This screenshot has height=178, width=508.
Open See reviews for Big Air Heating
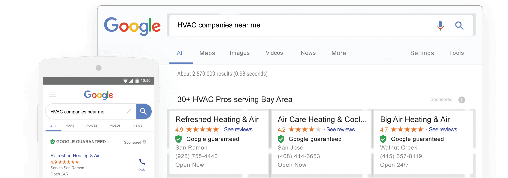(x=443, y=130)
